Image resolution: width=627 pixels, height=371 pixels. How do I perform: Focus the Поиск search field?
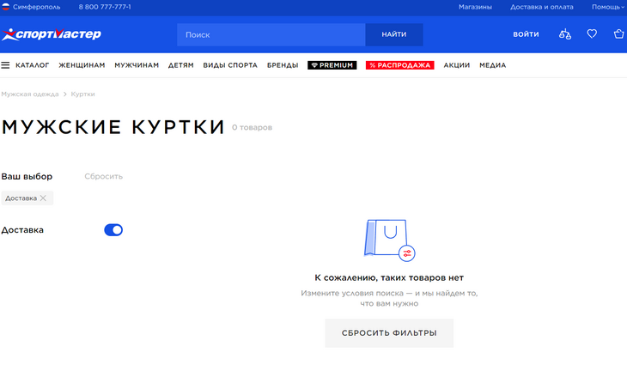point(271,34)
